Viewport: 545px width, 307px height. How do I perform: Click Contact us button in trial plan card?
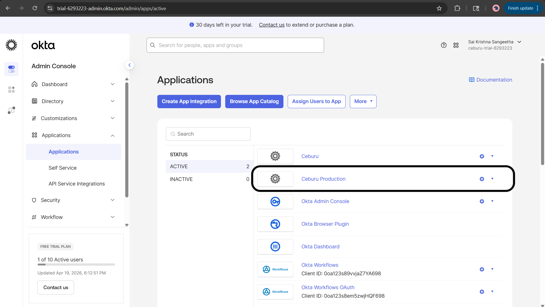tap(56, 287)
